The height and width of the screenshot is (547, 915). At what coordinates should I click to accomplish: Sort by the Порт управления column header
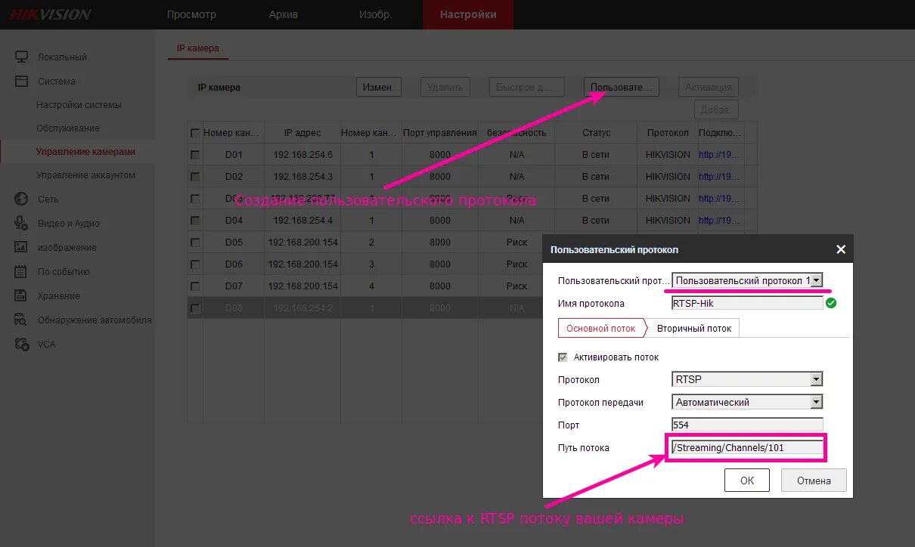440,133
